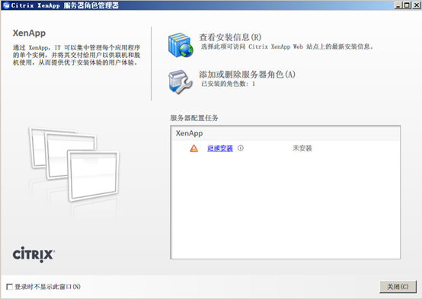Image resolution: width=422 pixels, height=299 pixels.
Task: Click the 未安装 status text
Action: (x=302, y=148)
